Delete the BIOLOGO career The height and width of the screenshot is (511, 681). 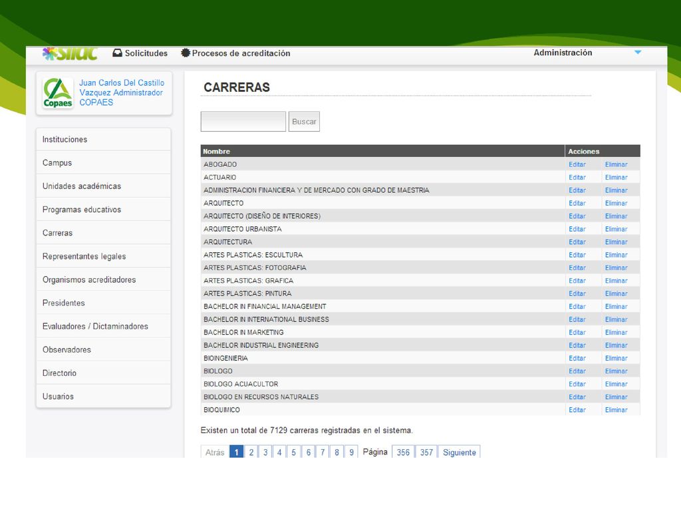click(x=616, y=371)
